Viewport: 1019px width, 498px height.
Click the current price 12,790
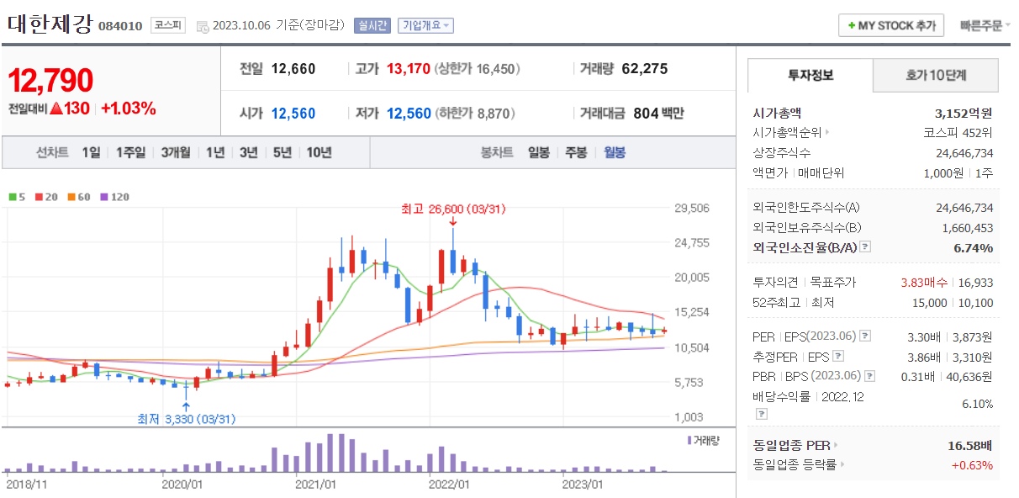click(50, 81)
